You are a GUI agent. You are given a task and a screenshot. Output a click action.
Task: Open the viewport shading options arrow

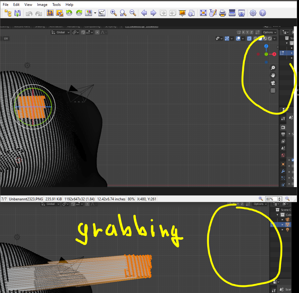click(275, 38)
